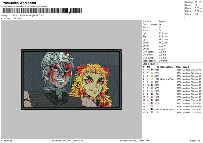203x143 pixels.
Task: Click the 'Colorway 1' value
Action: click(x=18, y=18)
